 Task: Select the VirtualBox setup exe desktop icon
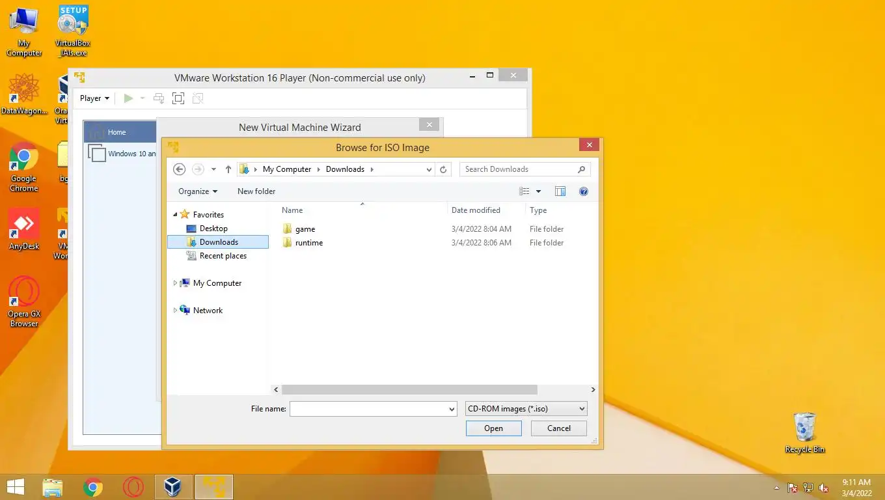click(72, 31)
